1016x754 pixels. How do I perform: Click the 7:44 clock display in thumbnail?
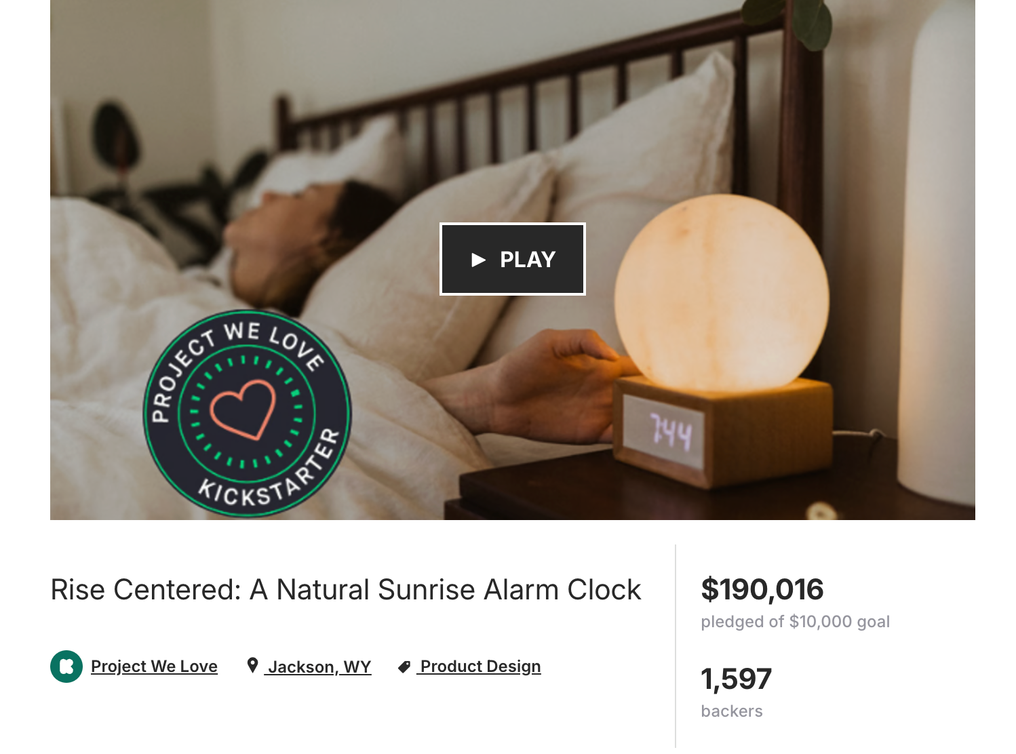coord(671,433)
